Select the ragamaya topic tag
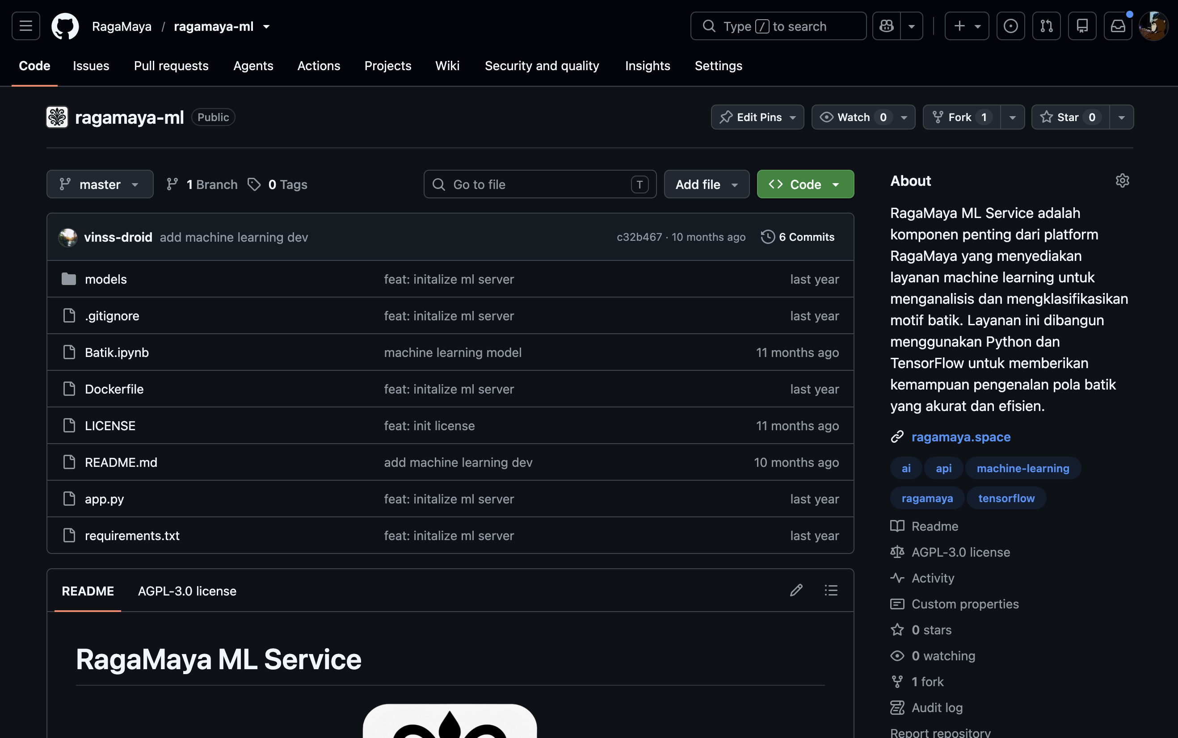Screen dimensions: 1178x738 pyautogui.click(x=927, y=499)
